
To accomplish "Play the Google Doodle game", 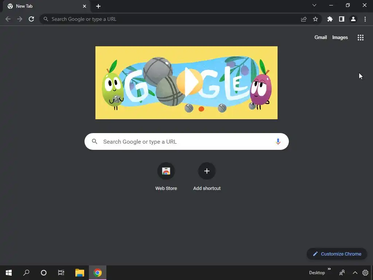I will 189,82.
